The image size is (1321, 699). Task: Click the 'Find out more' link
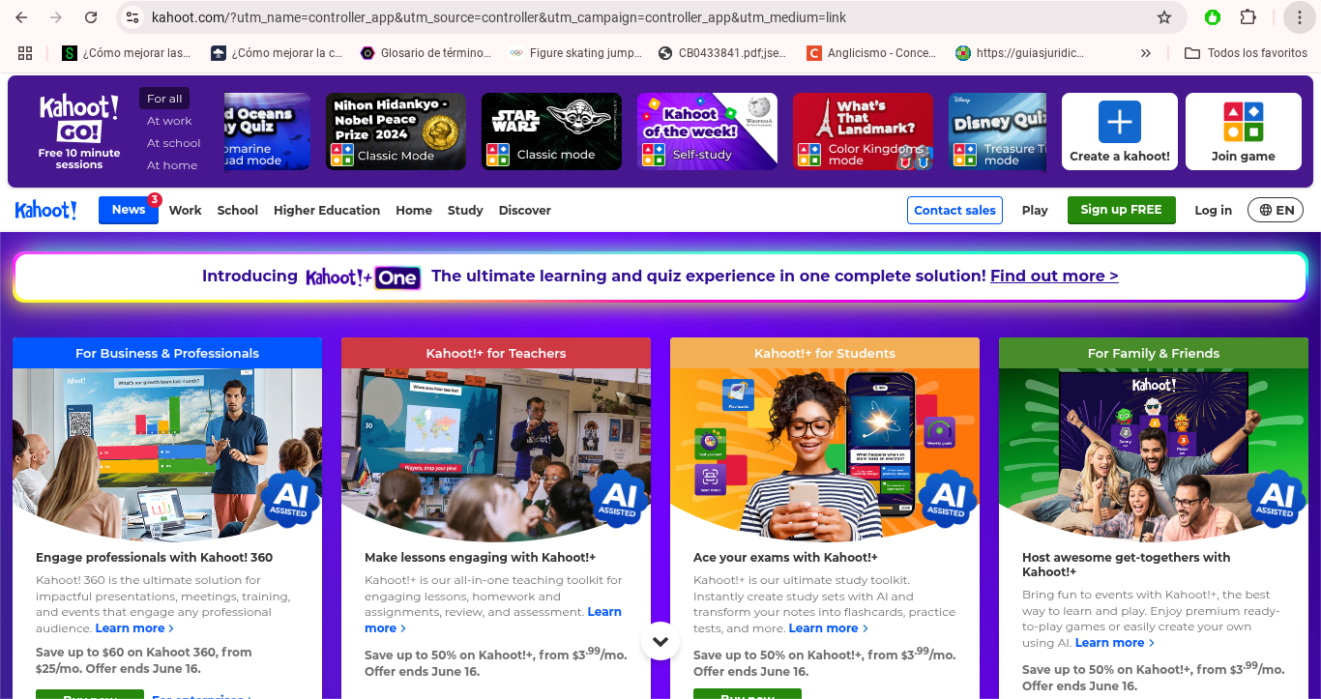[1054, 276]
